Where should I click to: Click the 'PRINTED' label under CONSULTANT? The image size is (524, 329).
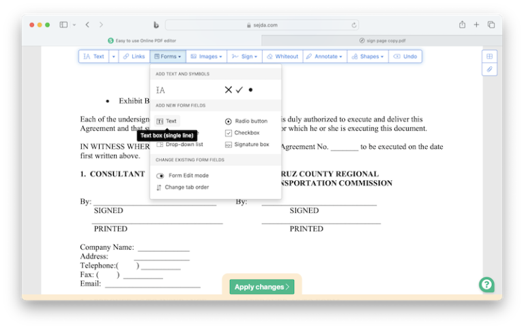111,229
